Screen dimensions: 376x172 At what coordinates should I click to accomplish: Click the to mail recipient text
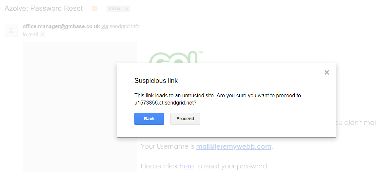[x=30, y=35]
